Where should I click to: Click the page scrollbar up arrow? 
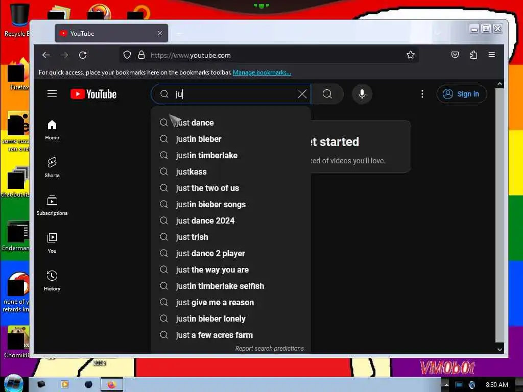tap(500, 84)
